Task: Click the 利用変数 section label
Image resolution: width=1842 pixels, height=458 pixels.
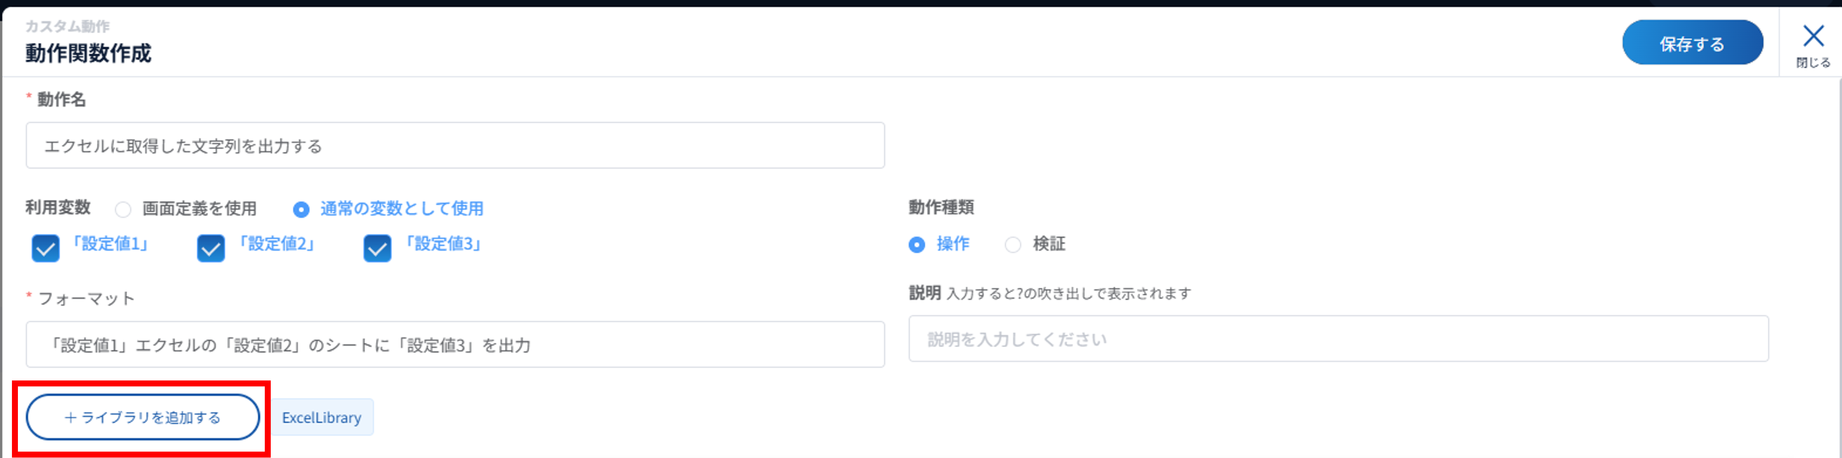Action: coord(58,208)
